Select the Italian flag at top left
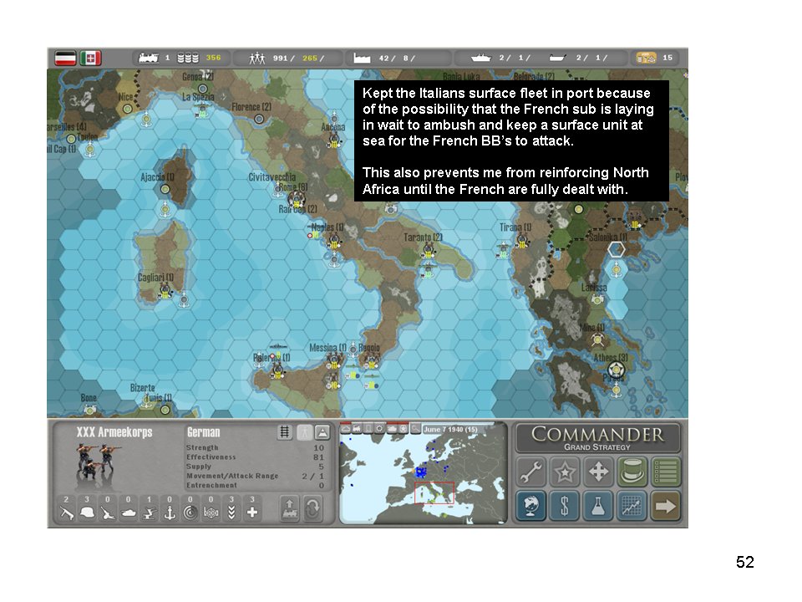 [x=90, y=59]
